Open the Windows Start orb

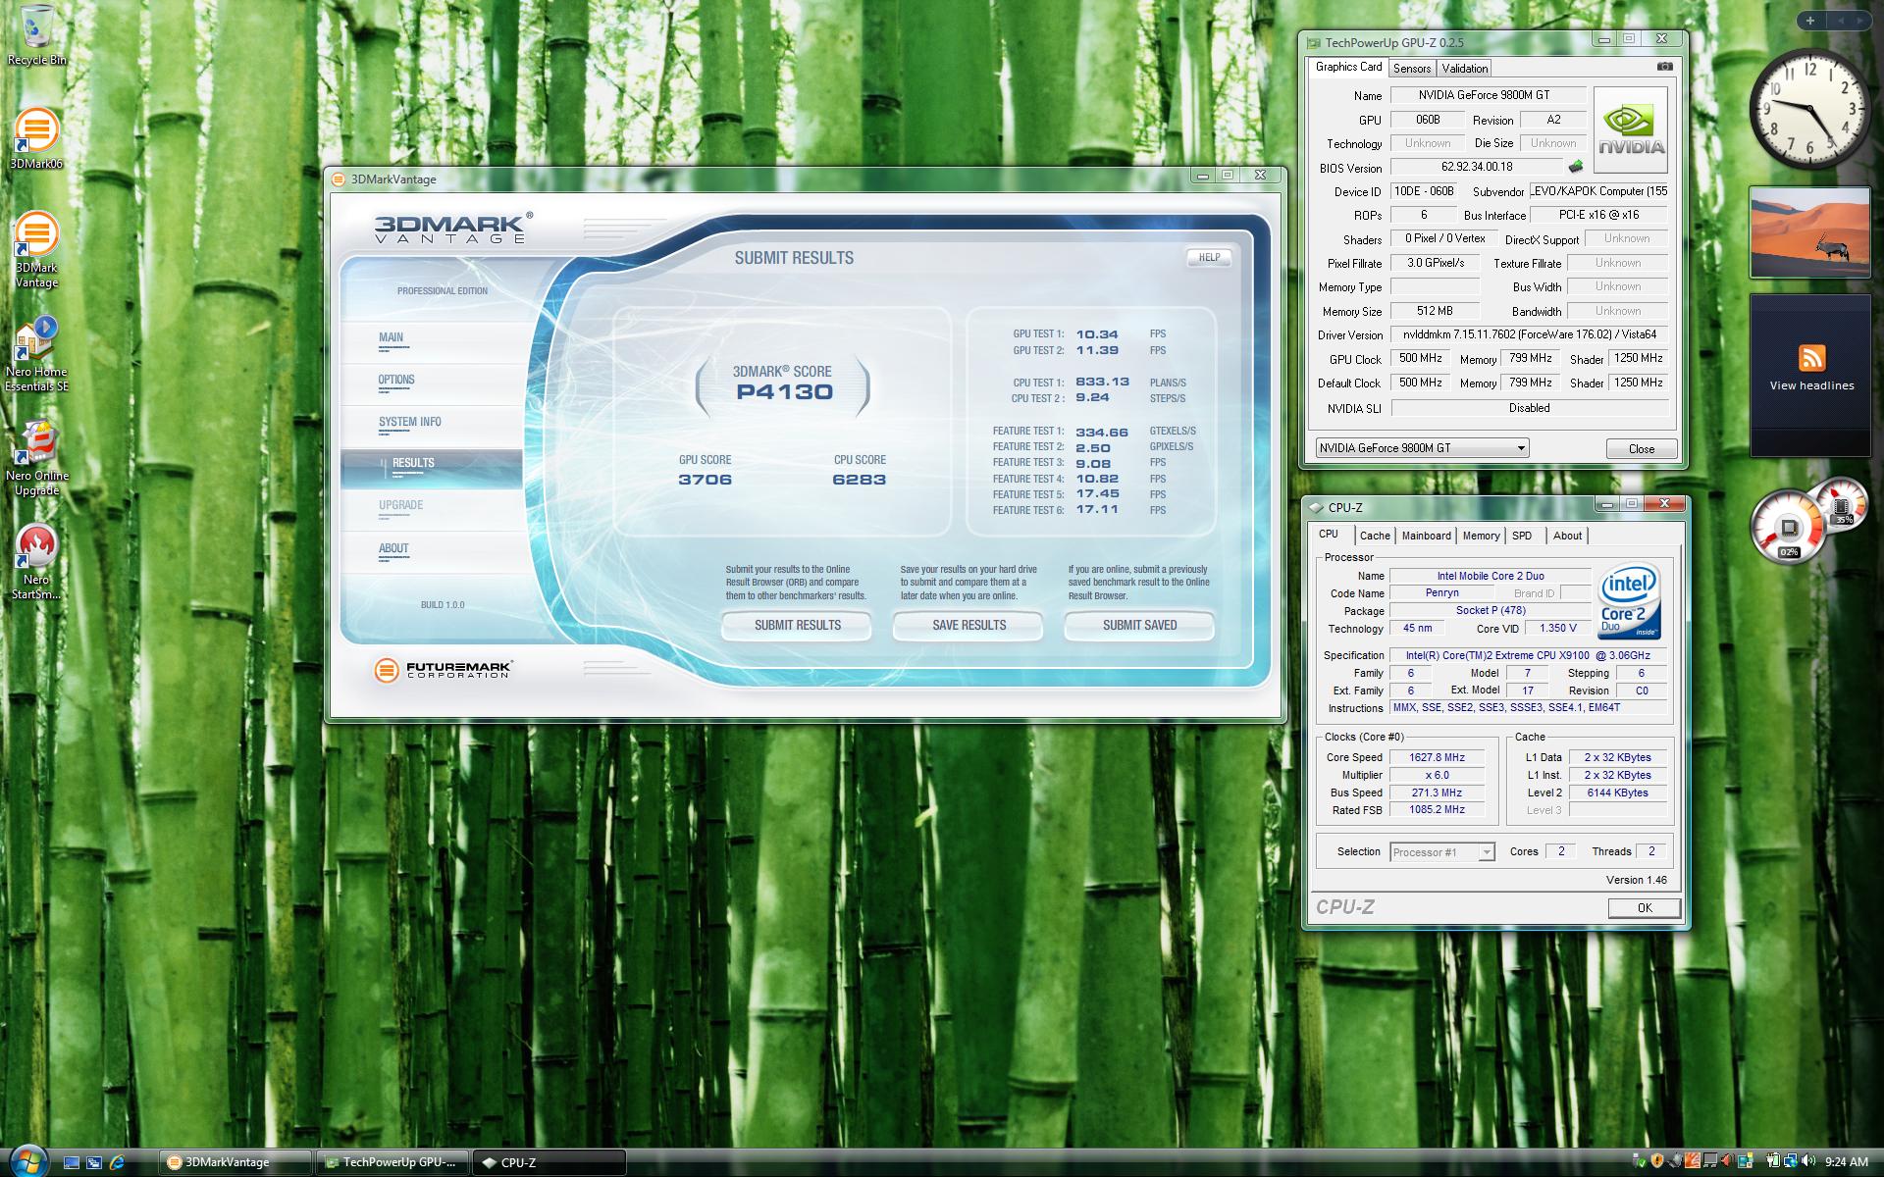(27, 1160)
